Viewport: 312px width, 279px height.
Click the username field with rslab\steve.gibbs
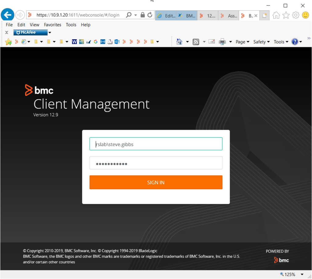(156, 144)
